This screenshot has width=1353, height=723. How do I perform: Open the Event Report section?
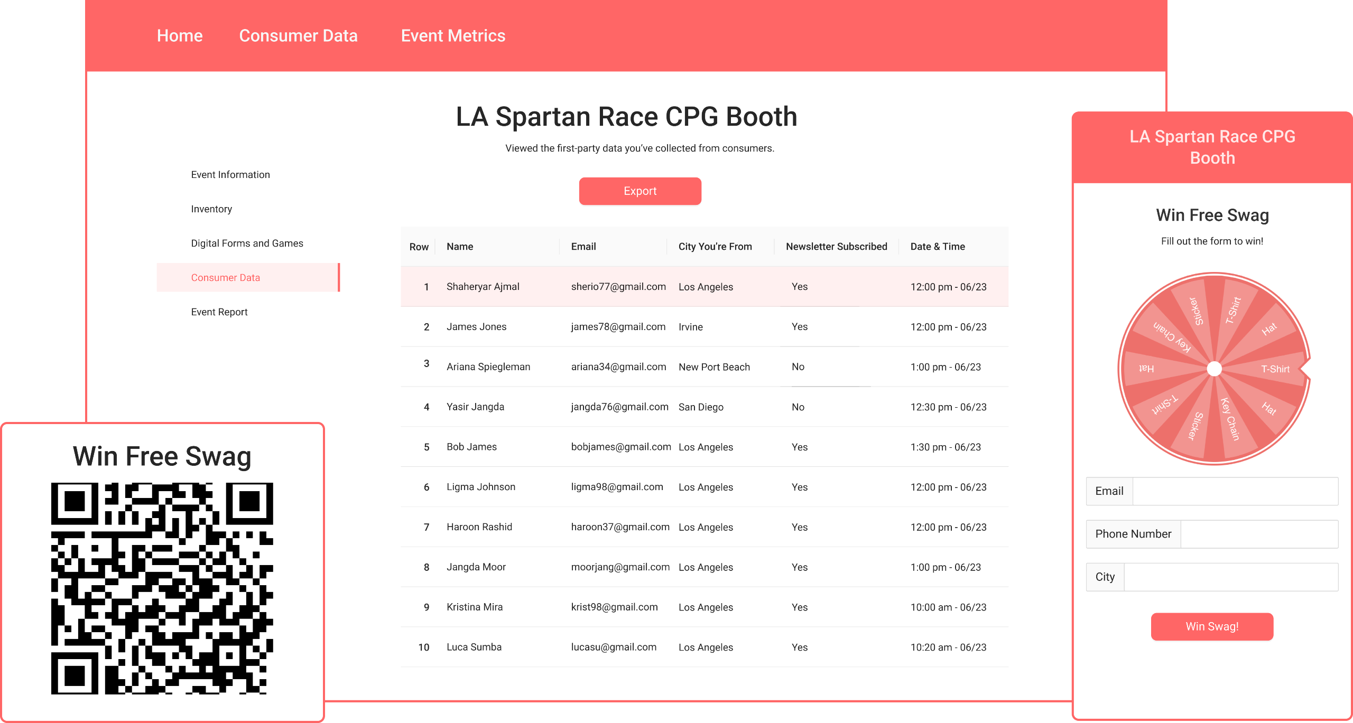coord(219,312)
